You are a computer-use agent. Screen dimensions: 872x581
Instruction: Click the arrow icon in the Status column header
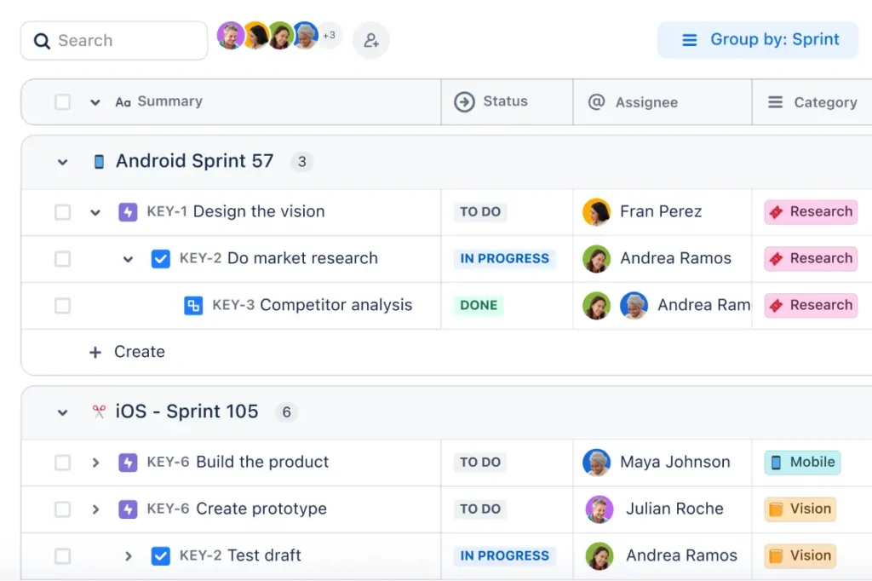click(464, 101)
